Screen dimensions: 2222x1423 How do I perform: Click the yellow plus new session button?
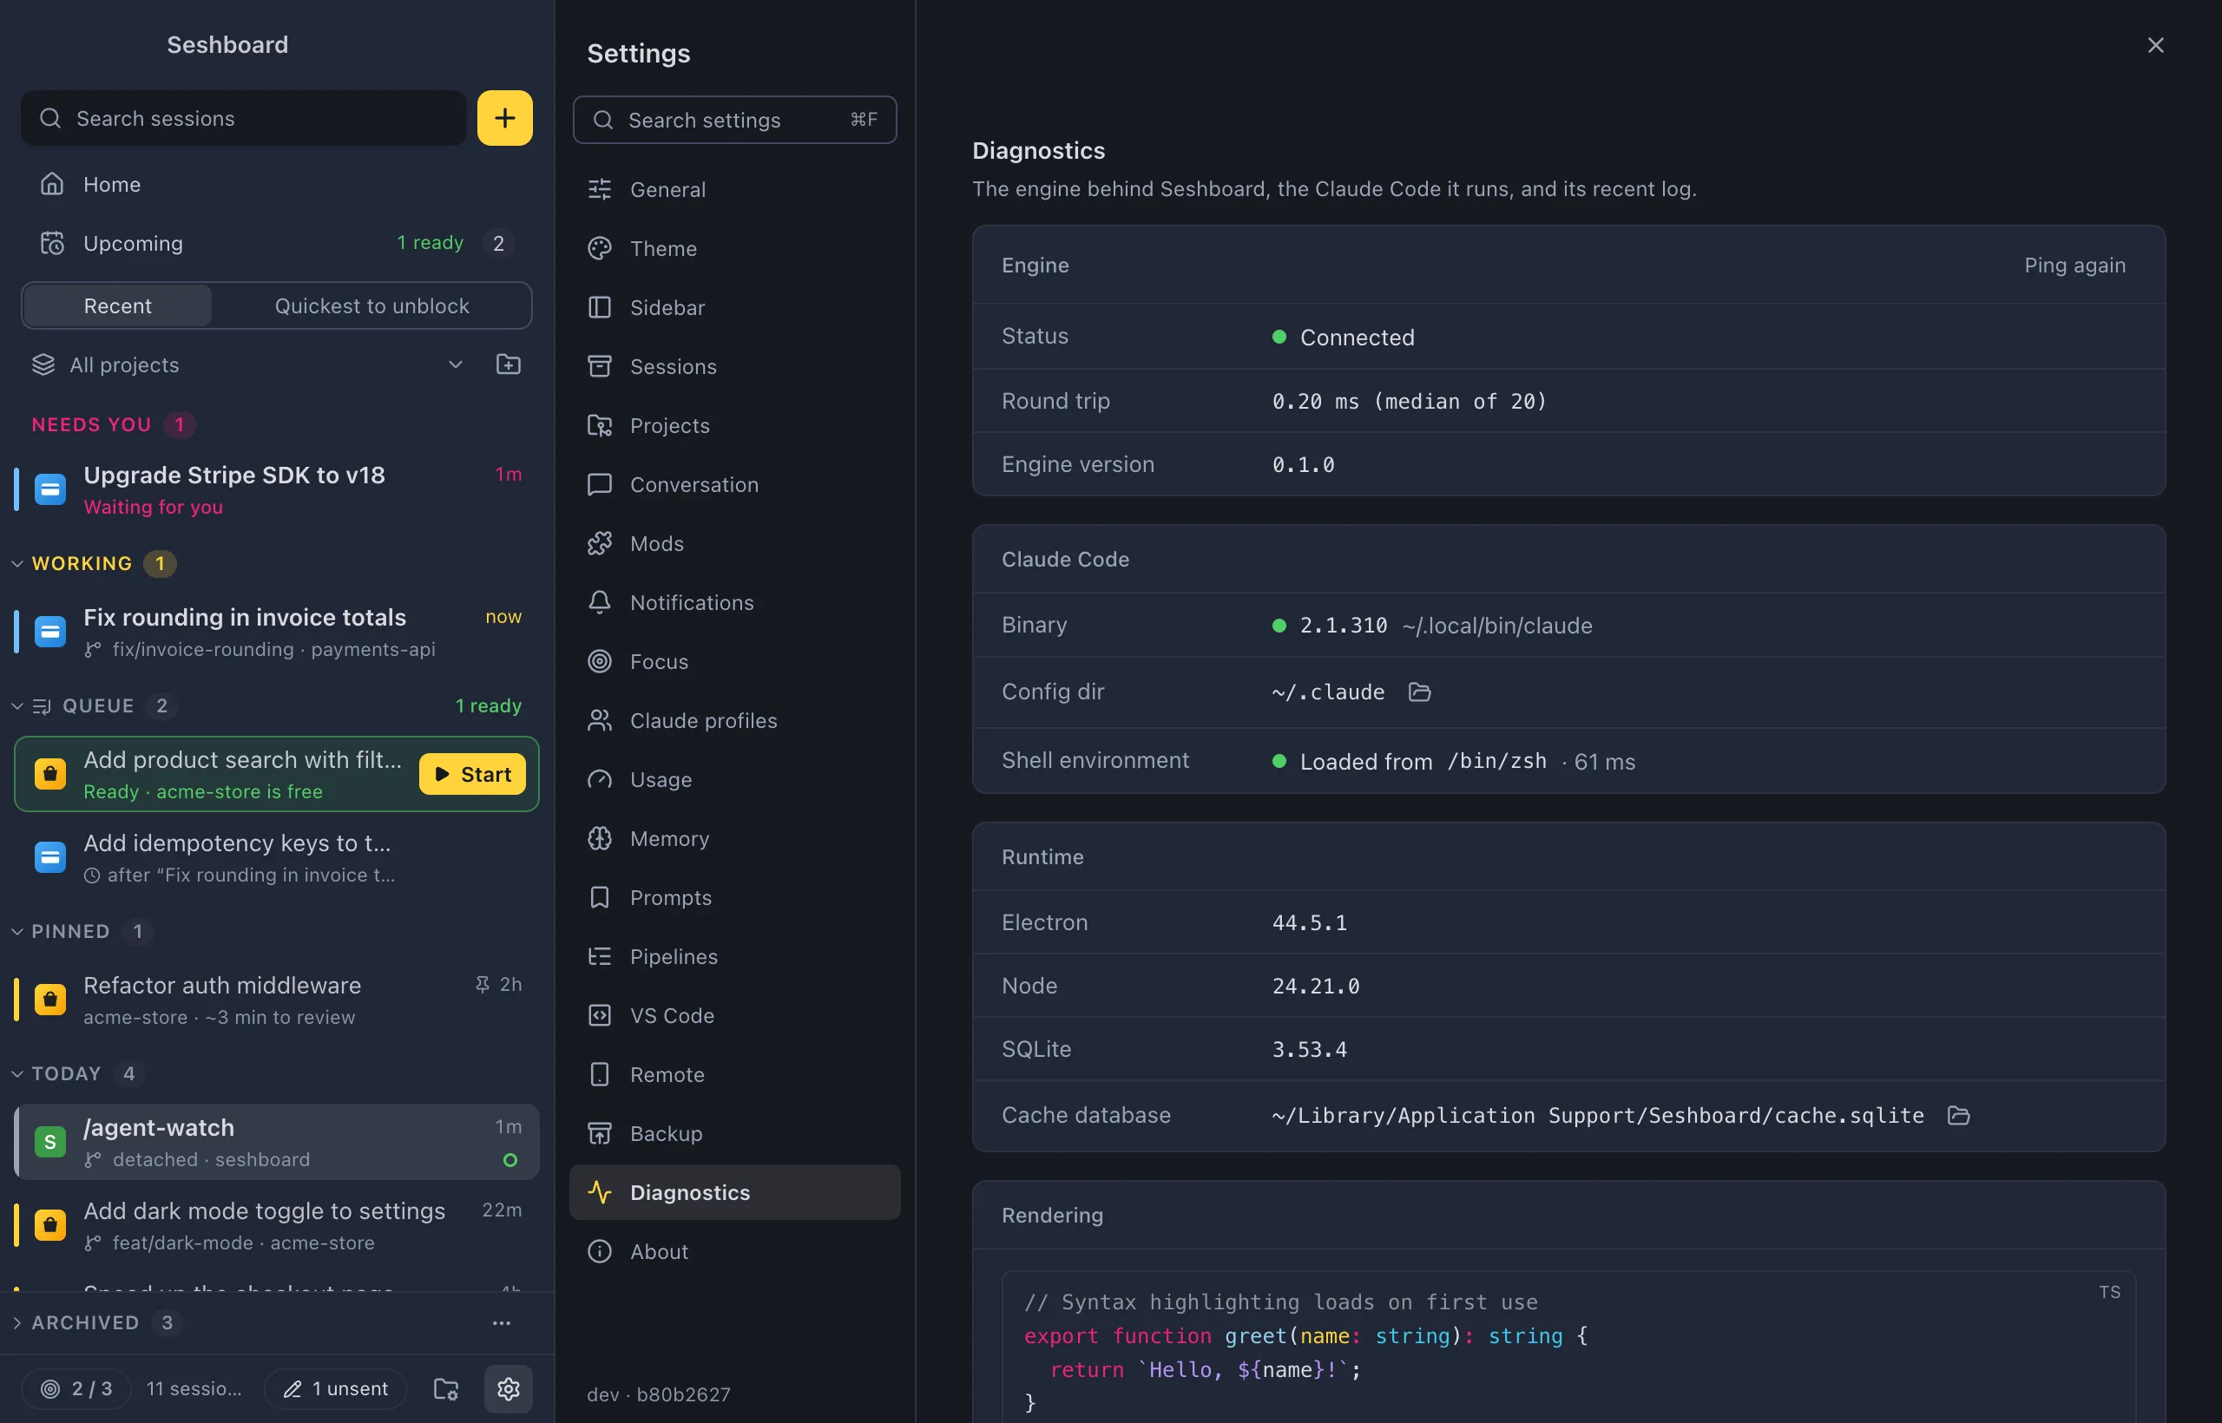point(504,118)
